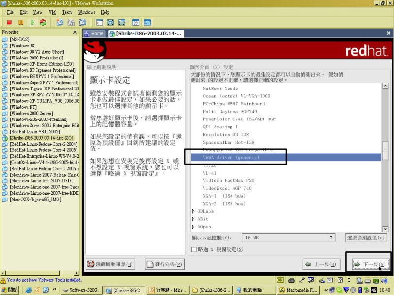Click the VMware Tools warning icon

point(3,280)
